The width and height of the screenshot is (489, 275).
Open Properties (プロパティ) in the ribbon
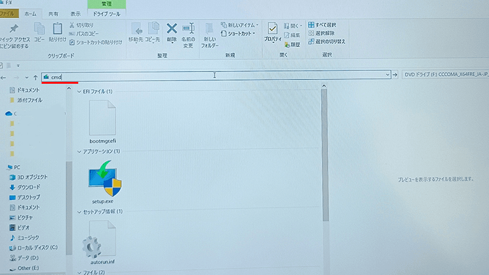pos(273,32)
